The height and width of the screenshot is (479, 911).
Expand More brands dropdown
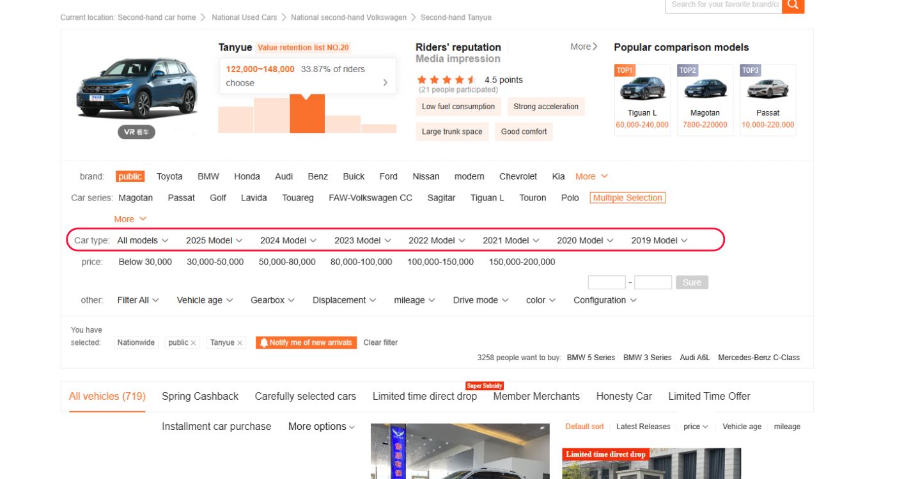[591, 176]
